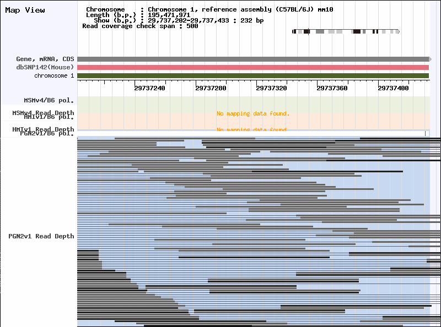Click the red position marker on chromosome ideogram
441x327 pixels.
[x=309, y=31]
